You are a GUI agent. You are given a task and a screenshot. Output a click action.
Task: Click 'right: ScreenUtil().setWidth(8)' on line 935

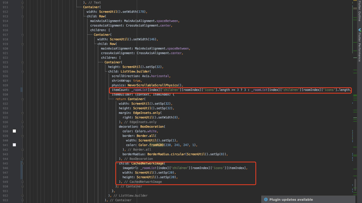(x=150, y=117)
